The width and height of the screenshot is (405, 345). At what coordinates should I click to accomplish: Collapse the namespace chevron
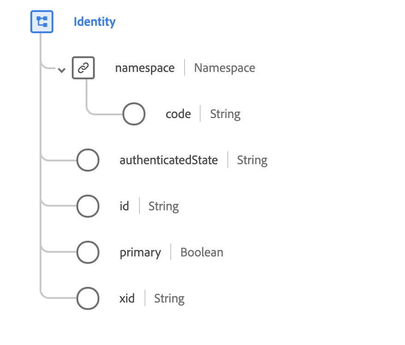coord(61,70)
